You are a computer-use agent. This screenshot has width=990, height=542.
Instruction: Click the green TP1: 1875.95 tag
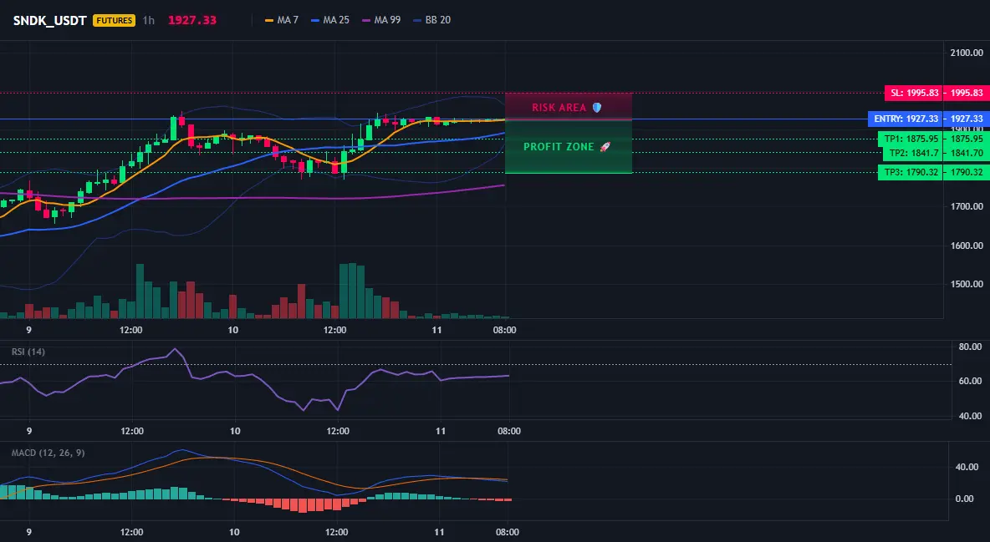pyautogui.click(x=911, y=139)
